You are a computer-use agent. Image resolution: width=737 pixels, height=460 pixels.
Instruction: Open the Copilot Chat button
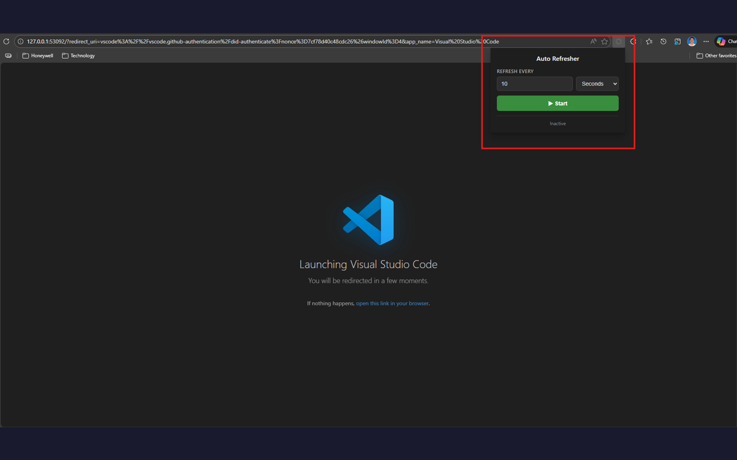tap(725, 41)
